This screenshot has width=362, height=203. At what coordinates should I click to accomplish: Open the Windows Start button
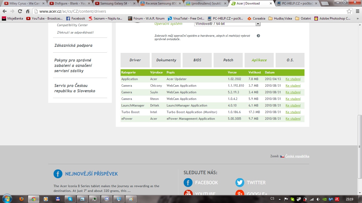click(7, 199)
